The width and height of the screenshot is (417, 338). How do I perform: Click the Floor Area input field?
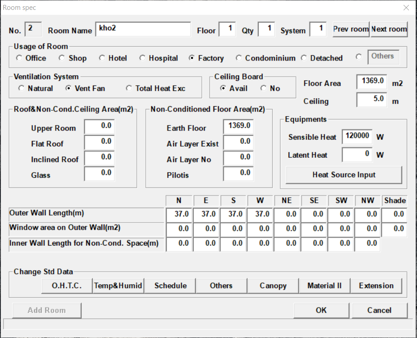point(371,82)
